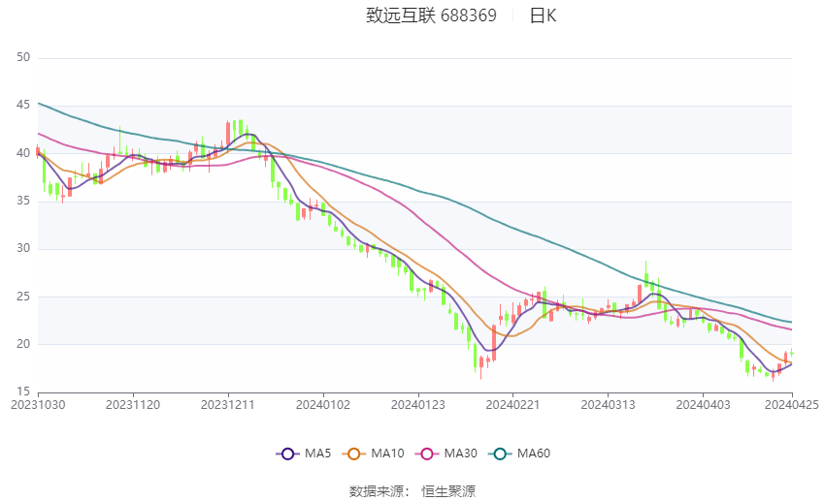
Task: Click x-axis date label 20231211
Action: click(228, 405)
